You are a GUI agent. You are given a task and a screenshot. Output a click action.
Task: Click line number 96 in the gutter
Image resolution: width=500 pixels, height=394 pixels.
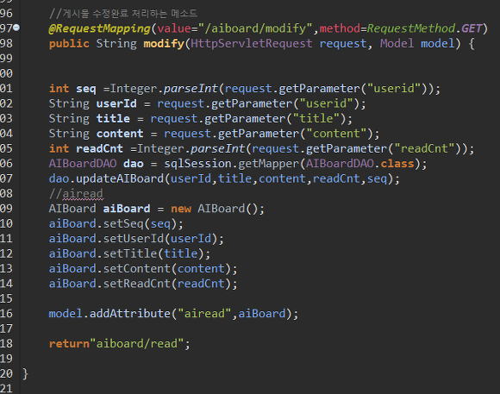pyautogui.click(x=6, y=14)
